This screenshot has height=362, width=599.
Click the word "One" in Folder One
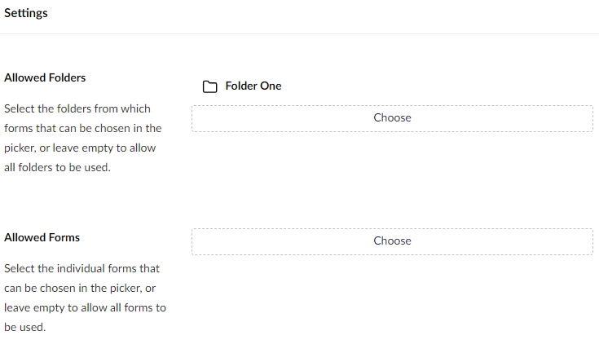pyautogui.click(x=271, y=86)
